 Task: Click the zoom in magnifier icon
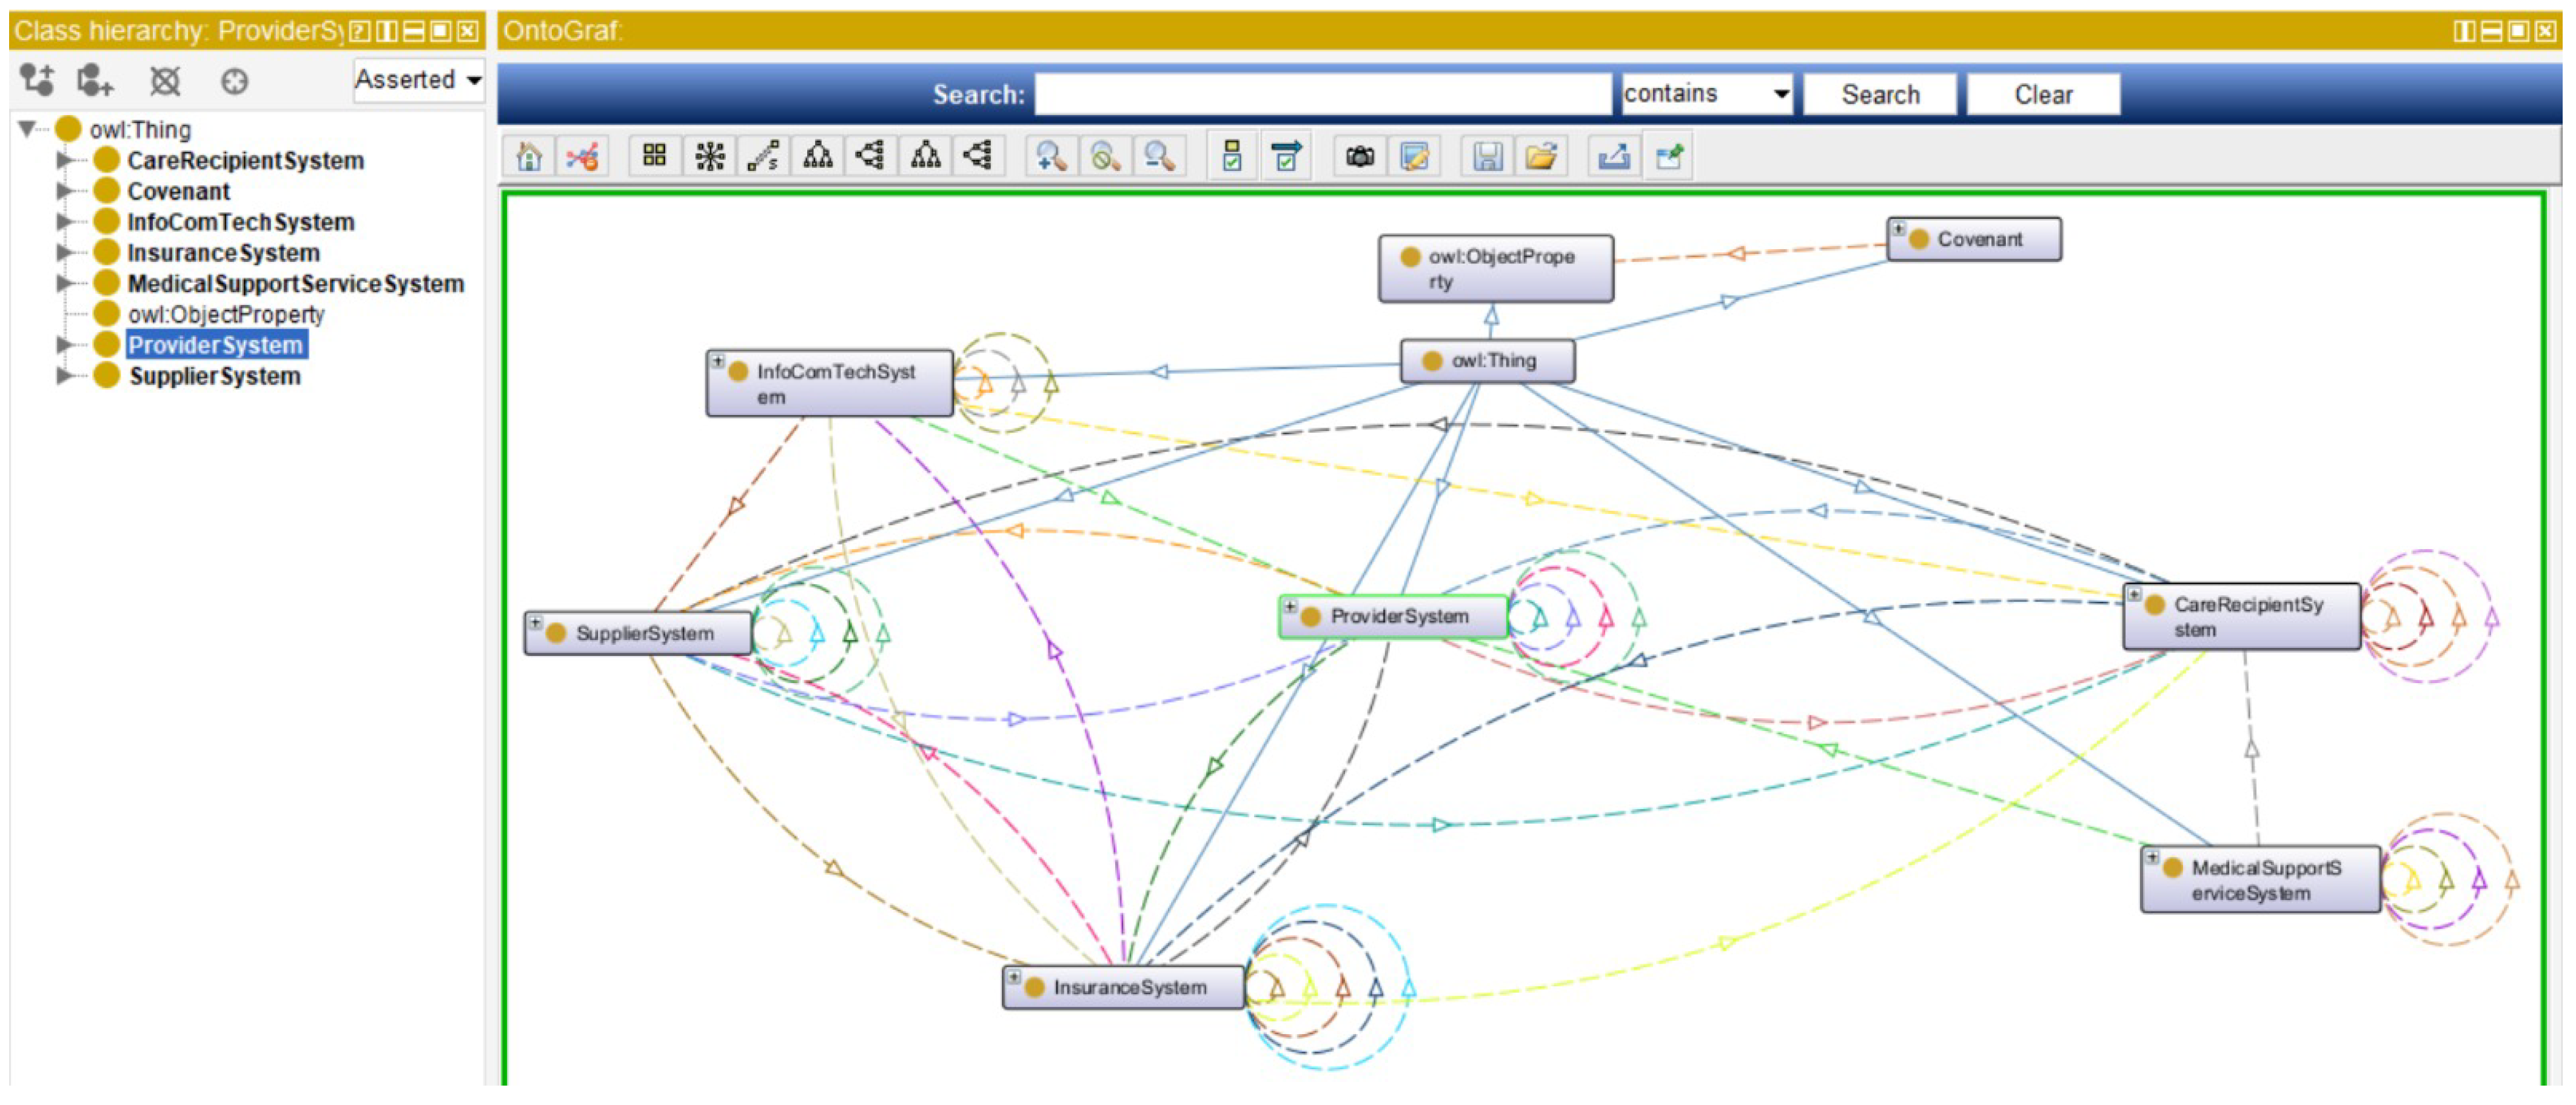click(x=1051, y=157)
